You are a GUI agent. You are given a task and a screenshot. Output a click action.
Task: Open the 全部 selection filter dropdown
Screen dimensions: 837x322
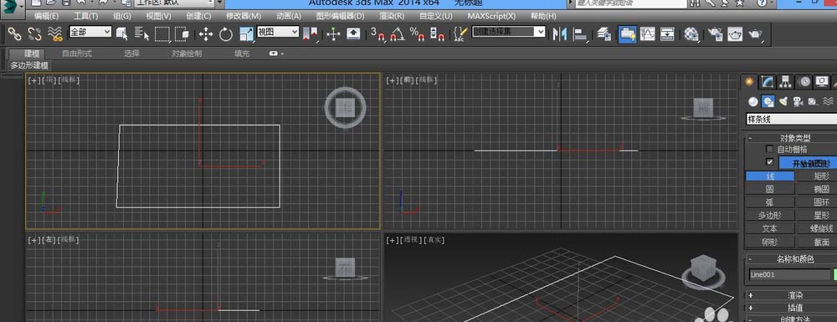tap(90, 32)
